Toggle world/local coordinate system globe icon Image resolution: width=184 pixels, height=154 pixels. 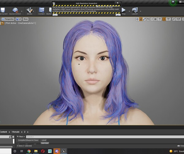pos(148,19)
